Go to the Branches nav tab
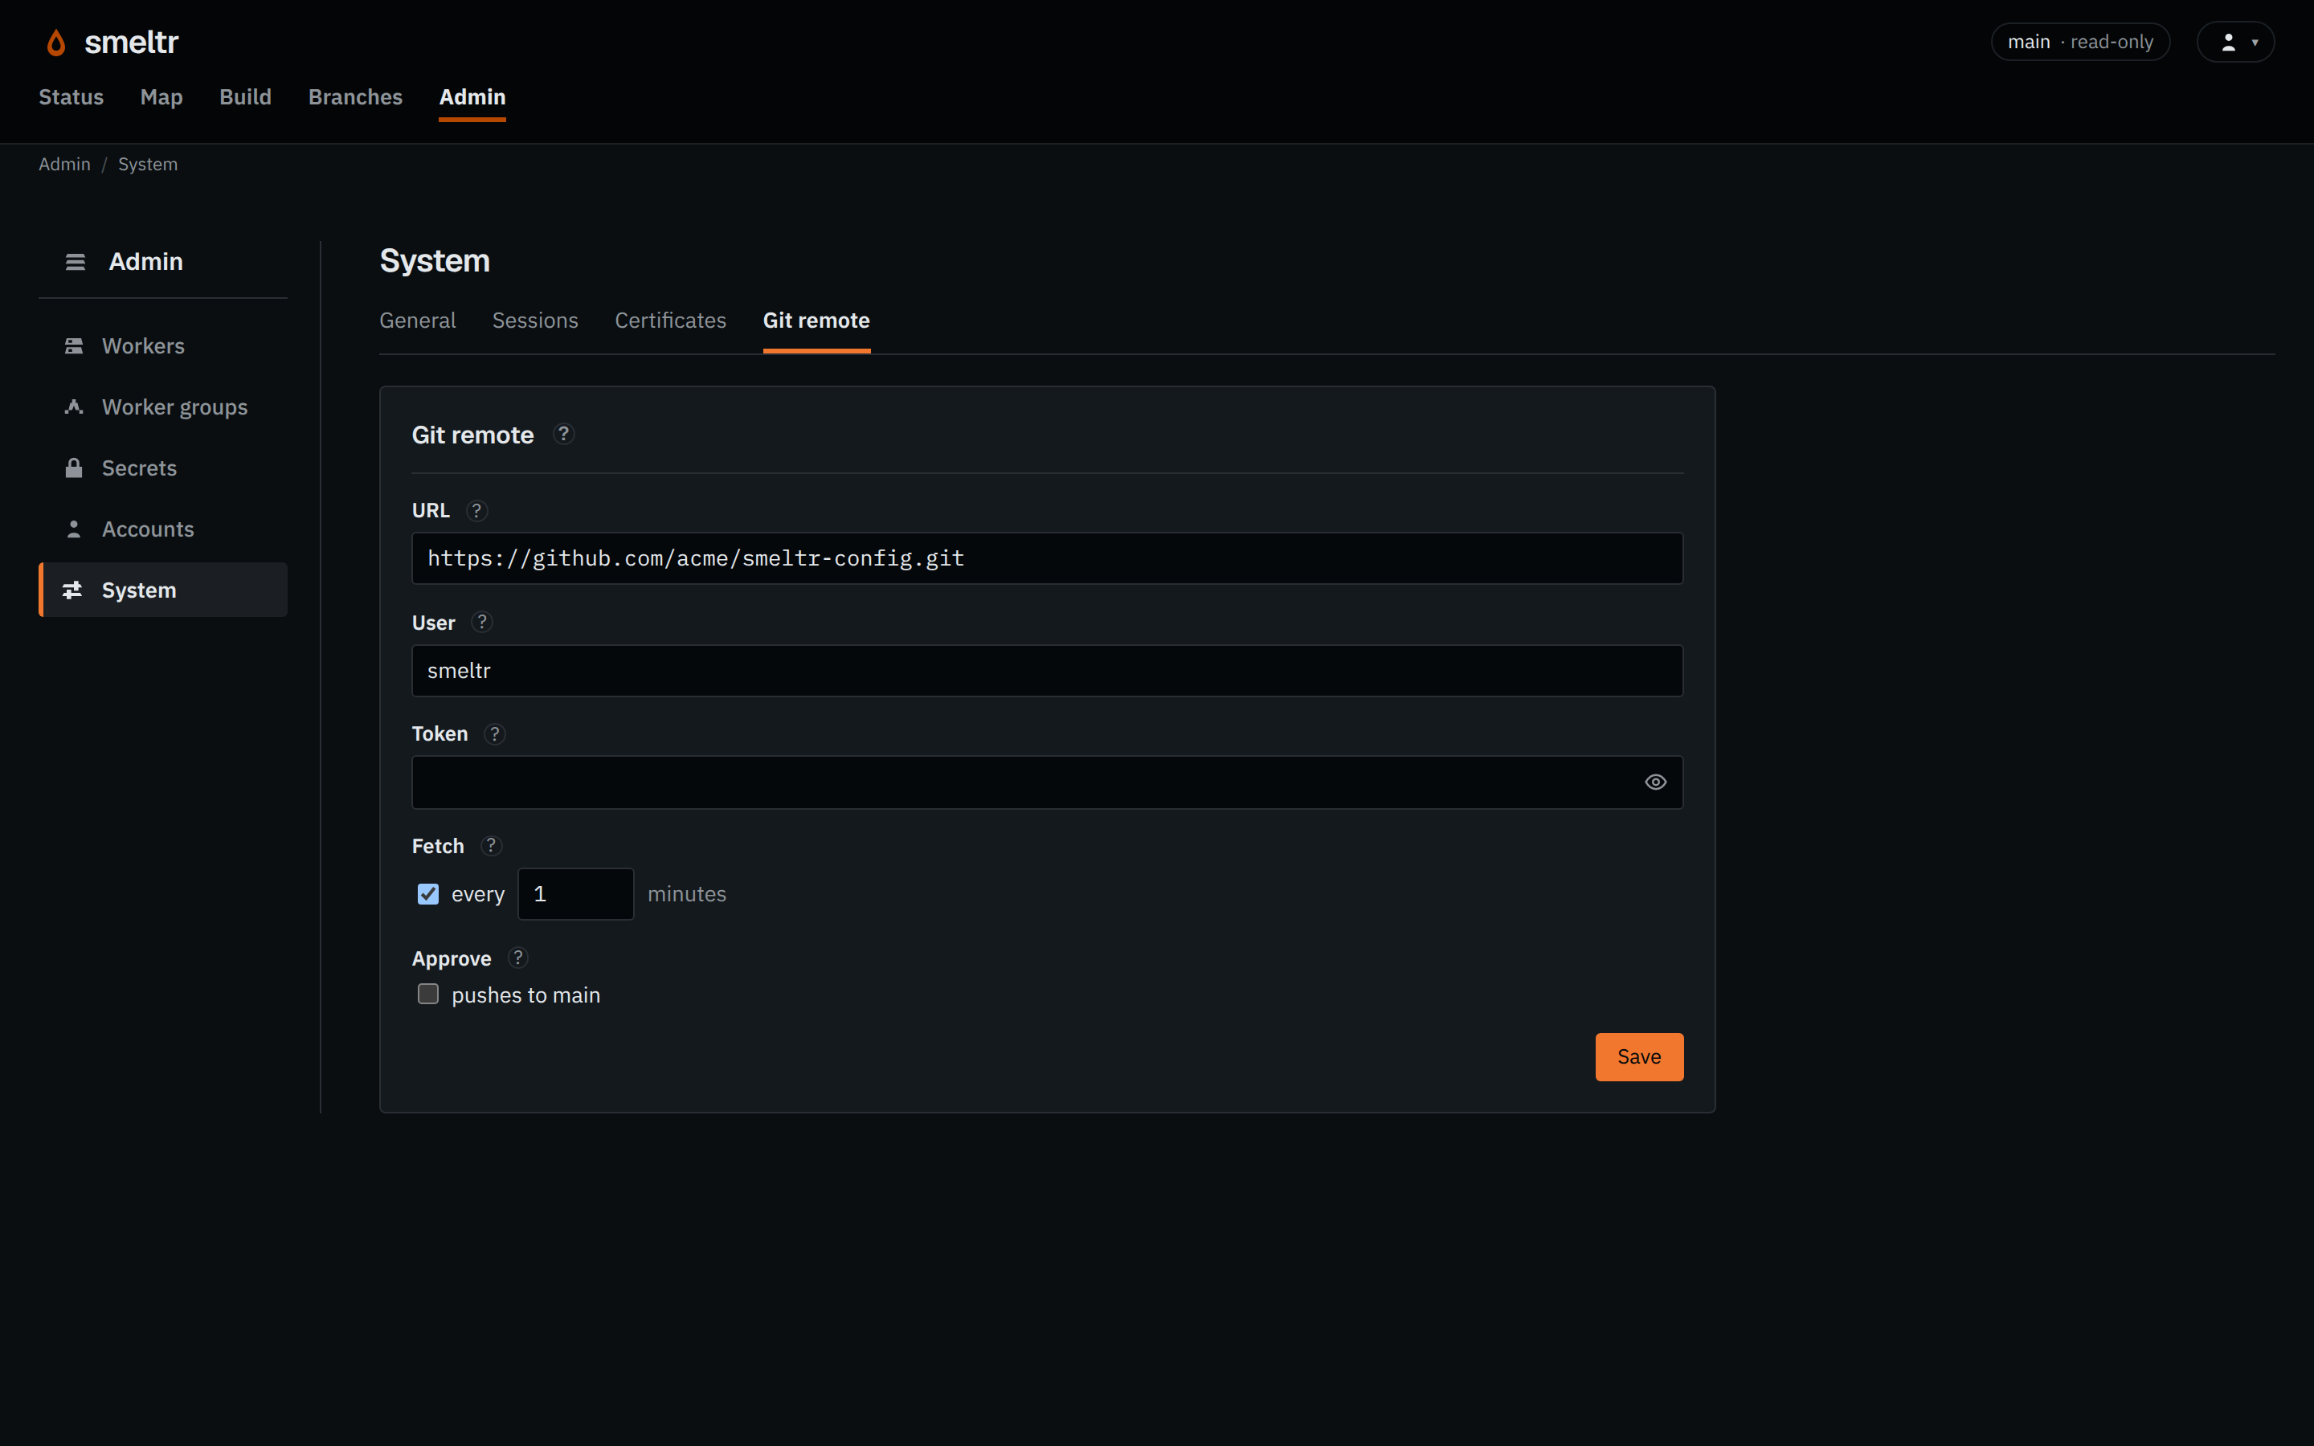This screenshot has width=2314, height=1446. pos(356,97)
